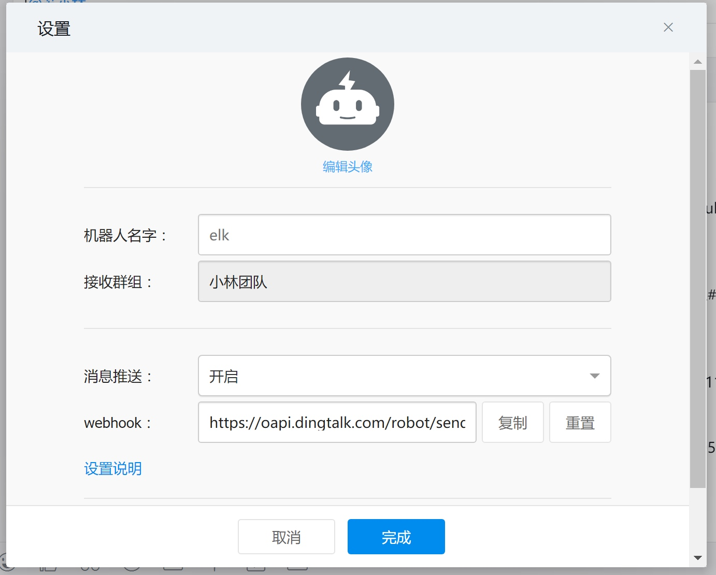Screen dimensions: 716x575
Task: Open the 开启 message push combo box
Action: pos(404,376)
